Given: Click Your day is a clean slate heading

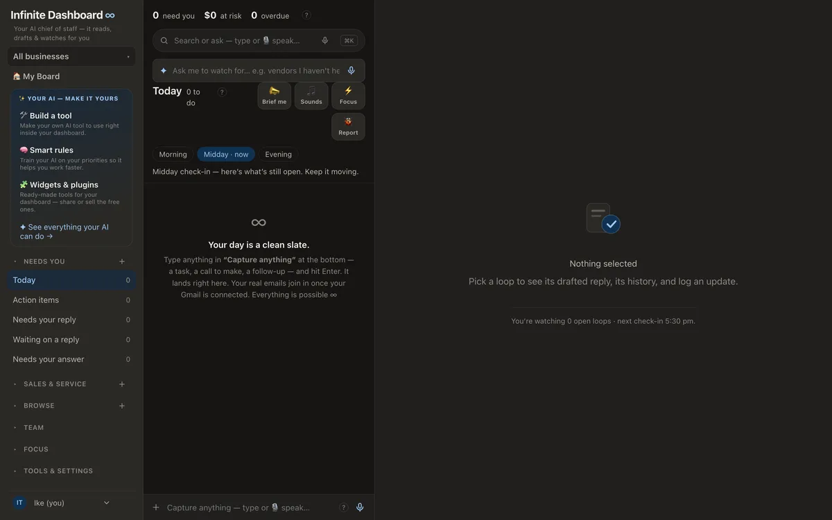Looking at the screenshot, I should (259, 245).
